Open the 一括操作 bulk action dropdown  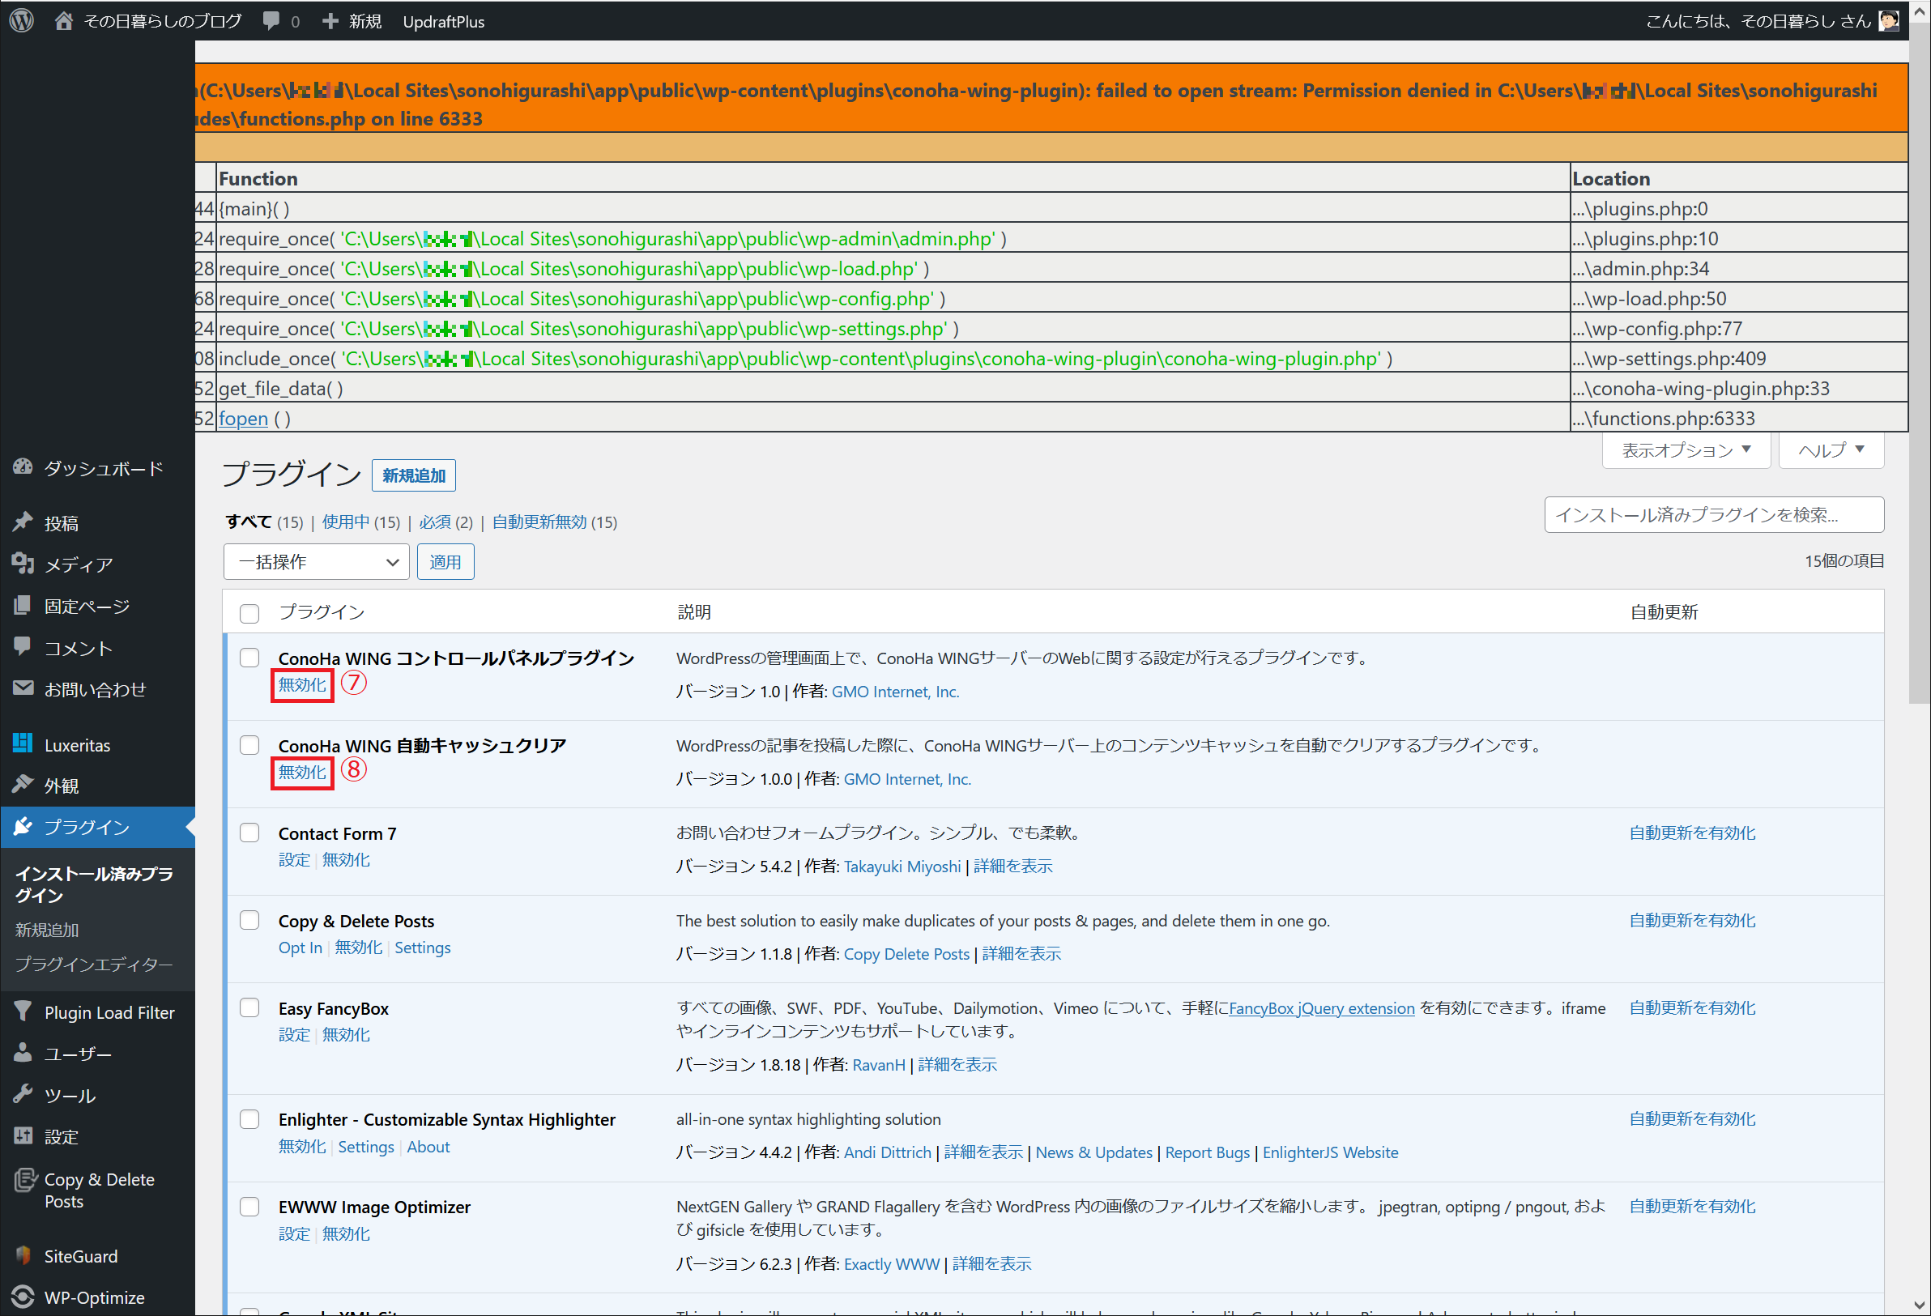coord(316,563)
